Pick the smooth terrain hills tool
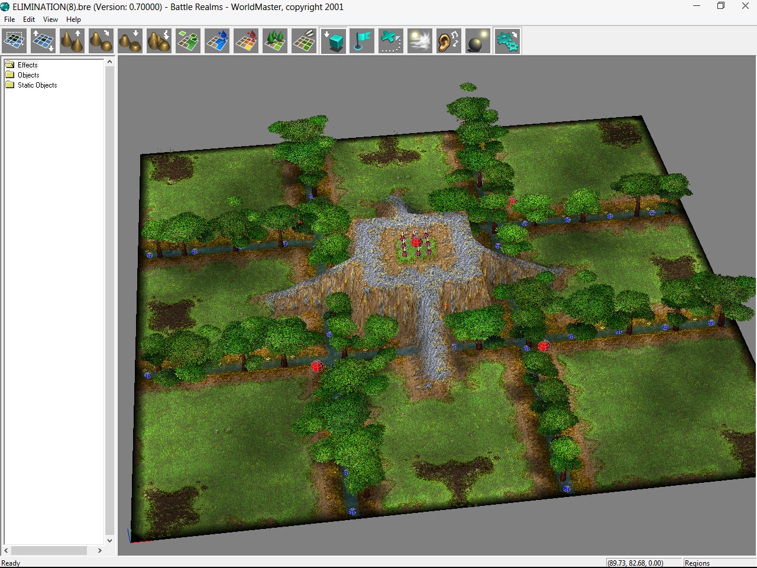This screenshot has width=757, height=568. point(101,41)
